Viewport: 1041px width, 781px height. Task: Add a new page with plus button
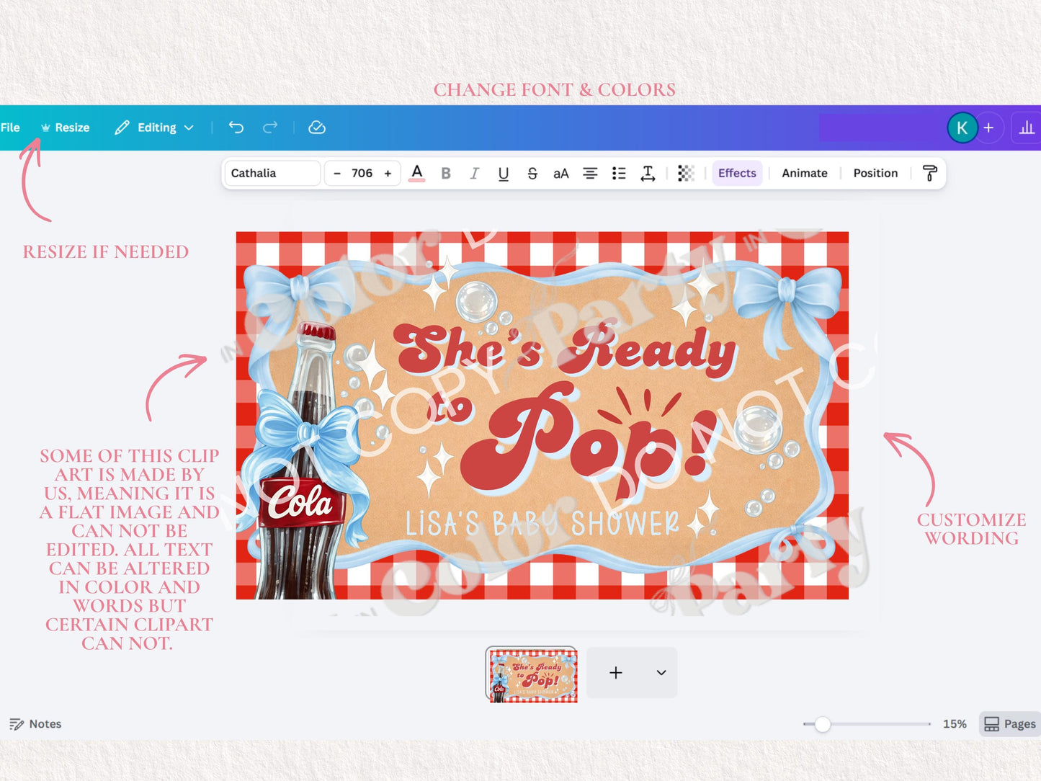pyautogui.click(x=616, y=672)
